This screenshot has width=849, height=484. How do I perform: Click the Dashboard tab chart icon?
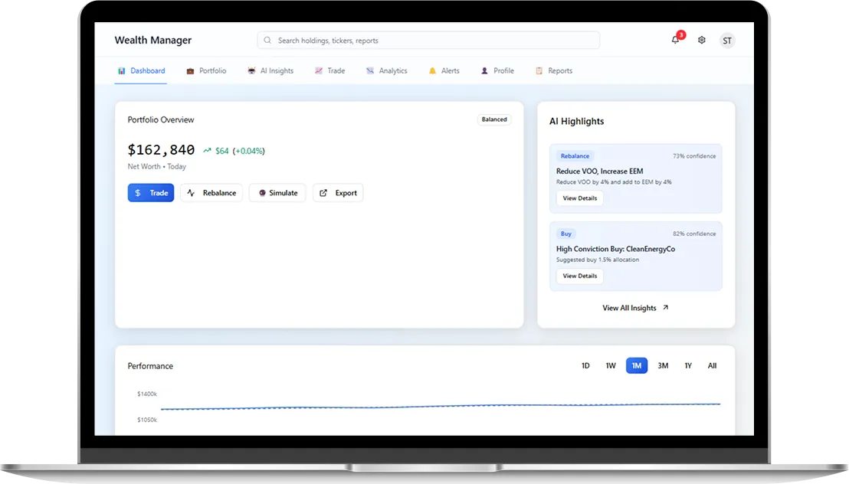[x=122, y=71]
